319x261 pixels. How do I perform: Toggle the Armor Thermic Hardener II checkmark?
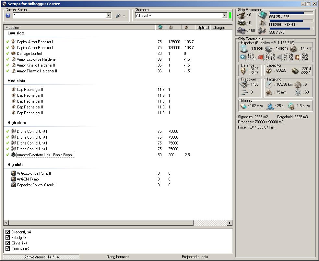(x=8, y=71)
